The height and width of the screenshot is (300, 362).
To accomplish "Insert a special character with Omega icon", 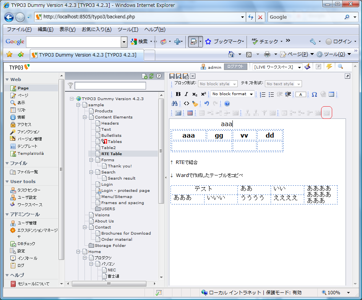I will coord(314,94).
